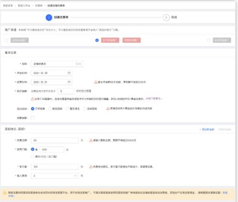The image size is (238, 202).
Task: Click the warning icon beside end date
Action: pyautogui.click(x=96, y=82)
